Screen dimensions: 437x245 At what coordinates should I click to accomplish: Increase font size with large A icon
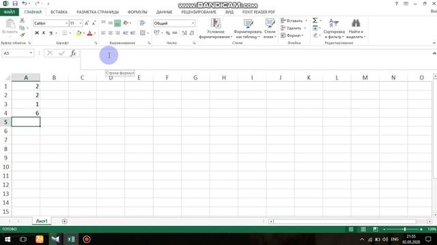pos(87,23)
